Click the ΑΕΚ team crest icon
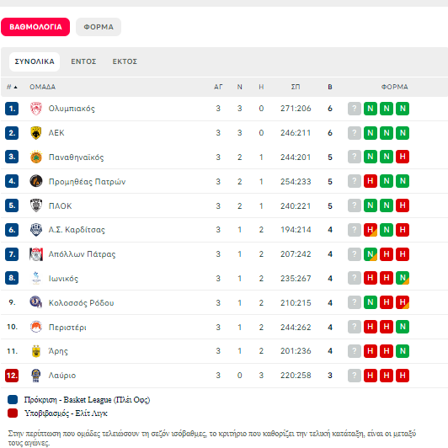Screen dimensions: 448x448 [36, 133]
